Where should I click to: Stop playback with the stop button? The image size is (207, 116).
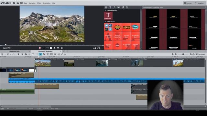[x=51, y=48]
